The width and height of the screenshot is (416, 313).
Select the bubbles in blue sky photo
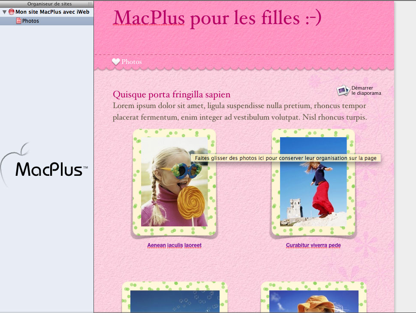(x=175, y=301)
